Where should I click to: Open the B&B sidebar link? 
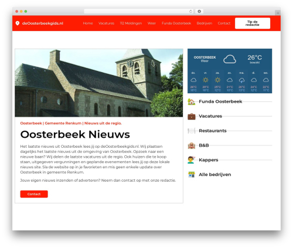204,145
